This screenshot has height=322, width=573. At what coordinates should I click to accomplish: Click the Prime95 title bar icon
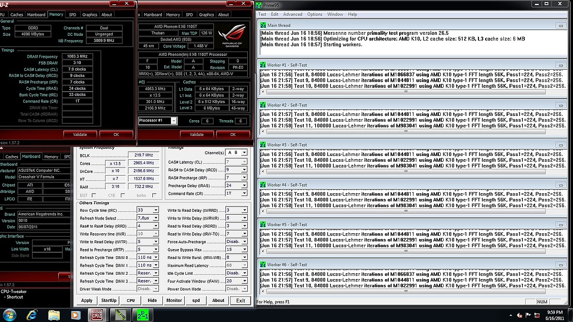[259, 5]
